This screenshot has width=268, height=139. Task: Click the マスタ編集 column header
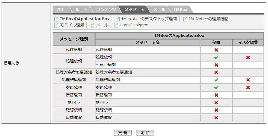[248, 43]
